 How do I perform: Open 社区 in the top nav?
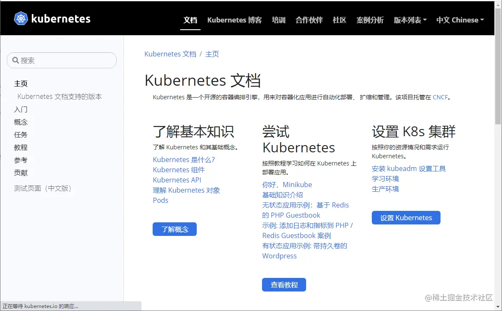point(339,20)
